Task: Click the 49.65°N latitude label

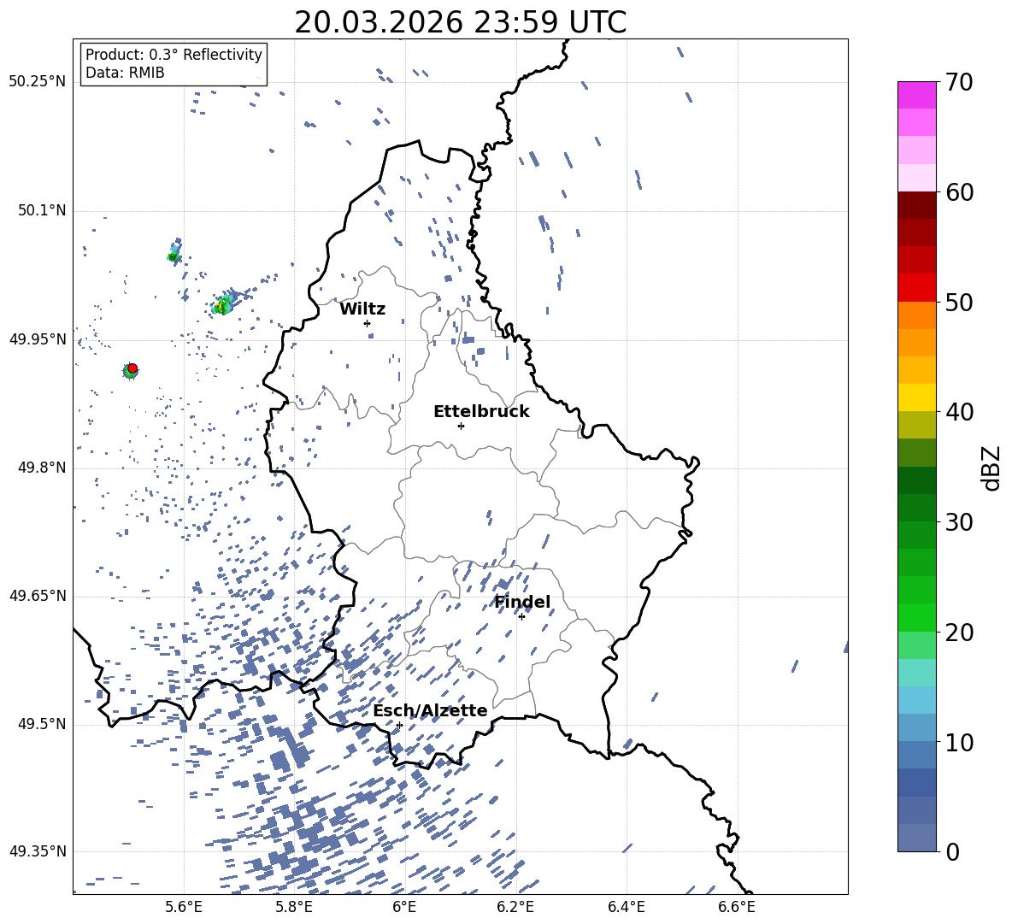Action: tap(38, 596)
